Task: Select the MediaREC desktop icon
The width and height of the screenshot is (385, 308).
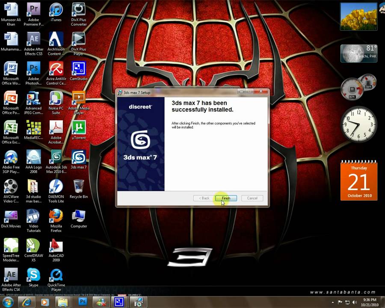Action: [34, 130]
